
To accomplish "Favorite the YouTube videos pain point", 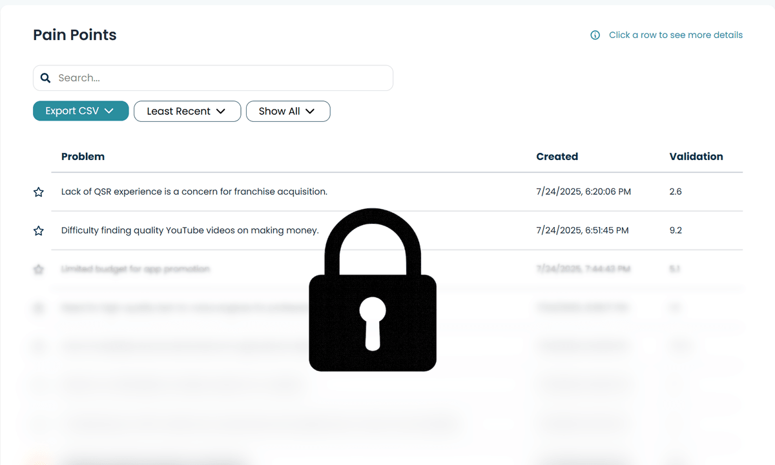I will point(39,231).
